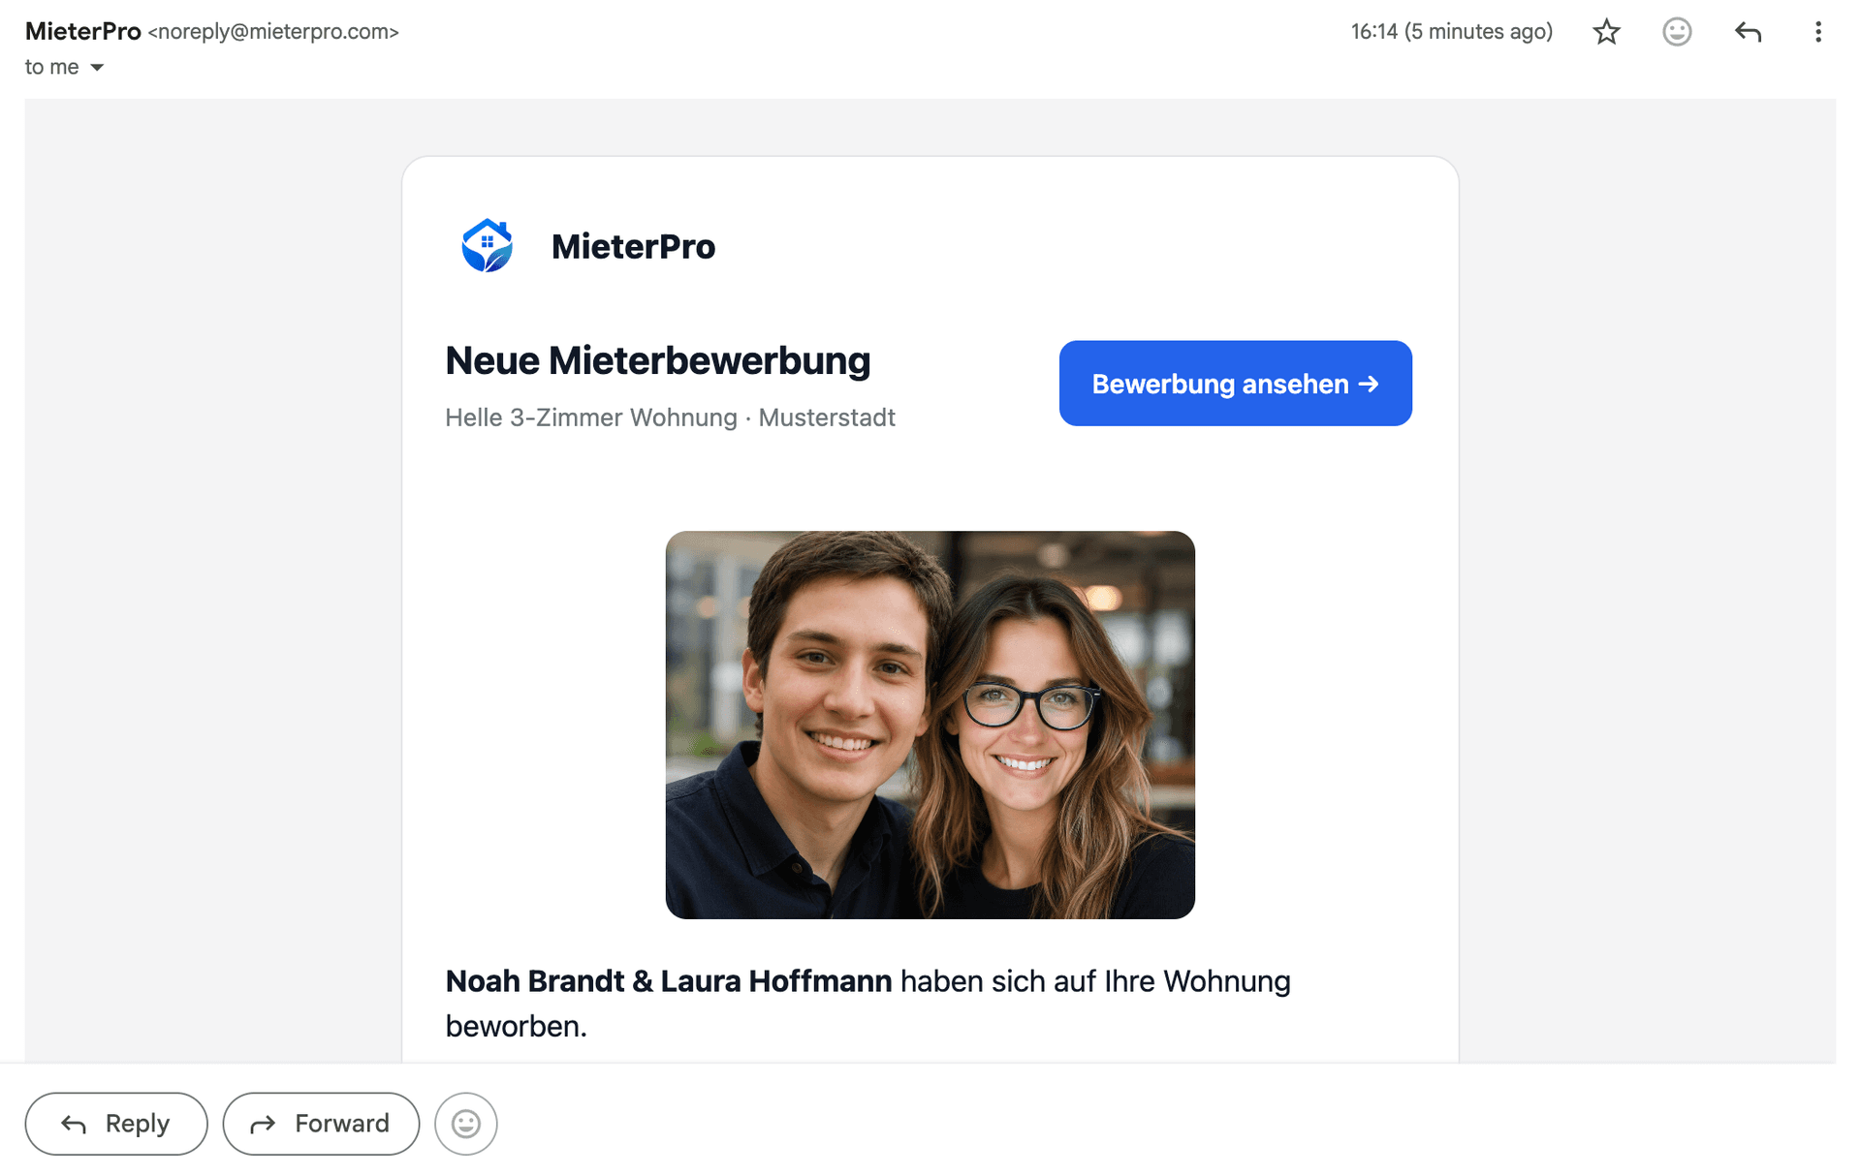Viewport: 1861px width, 1175px height.
Task: Open 'Bewerbung ansehen' button
Action: click(1235, 384)
